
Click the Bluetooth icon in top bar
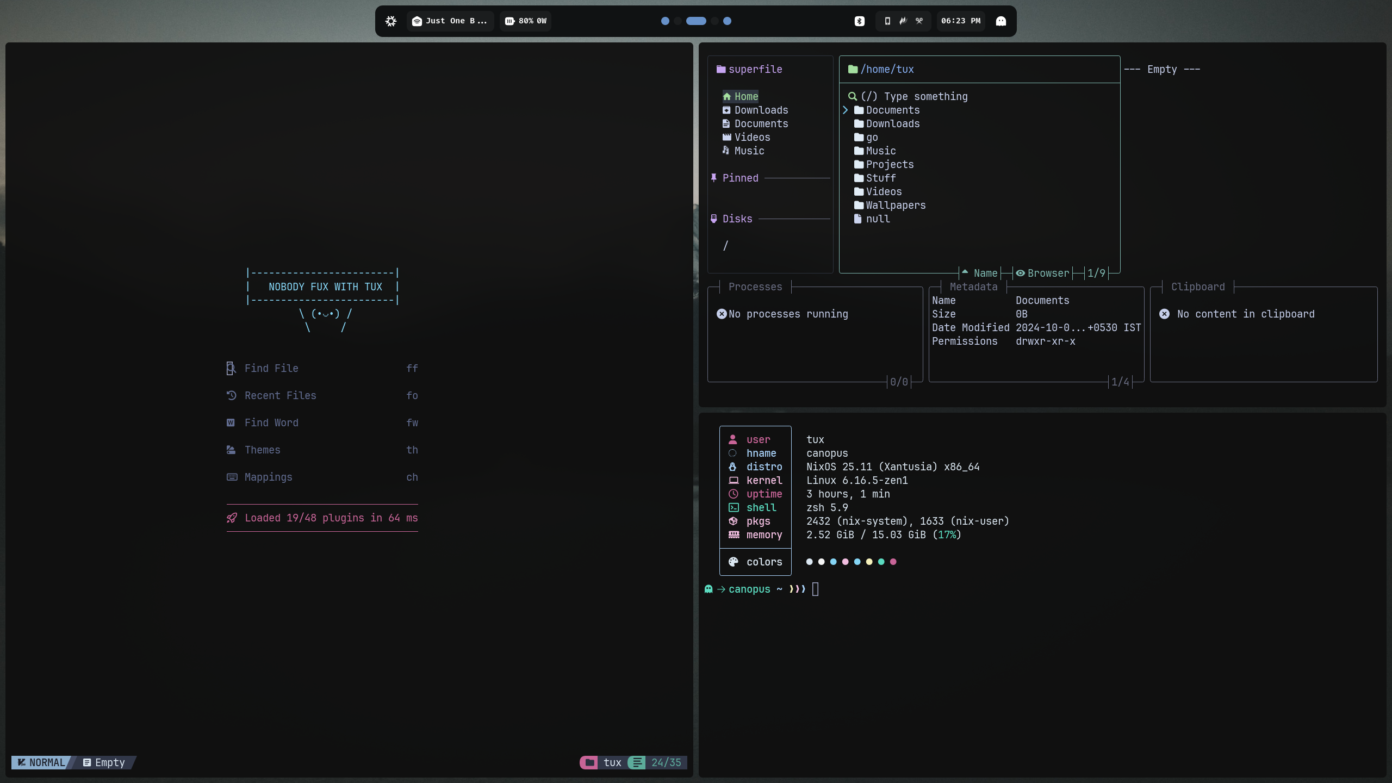[x=859, y=21]
